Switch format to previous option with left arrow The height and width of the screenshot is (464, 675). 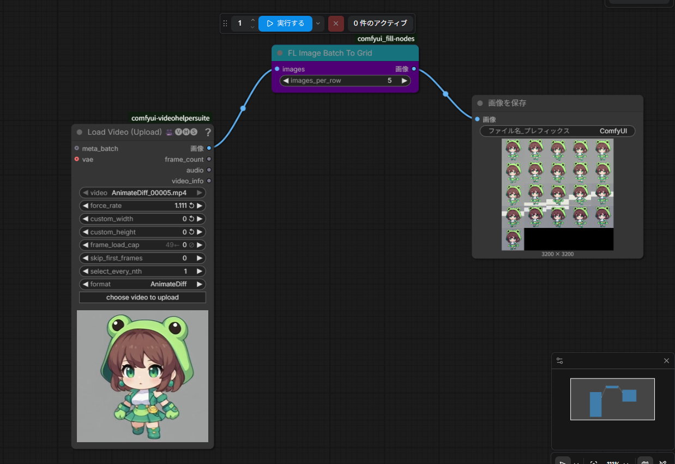[85, 284]
